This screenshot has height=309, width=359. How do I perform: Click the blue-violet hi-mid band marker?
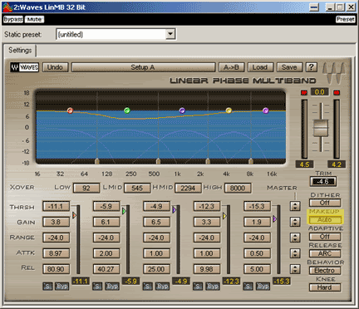click(182, 110)
